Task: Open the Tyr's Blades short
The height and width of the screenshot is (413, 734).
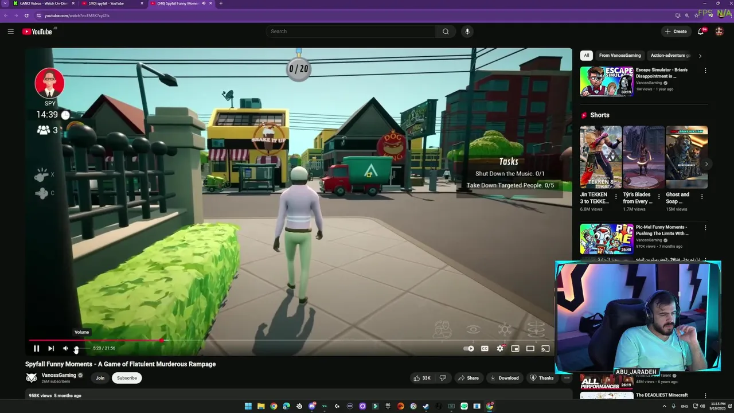Action: coord(643,157)
